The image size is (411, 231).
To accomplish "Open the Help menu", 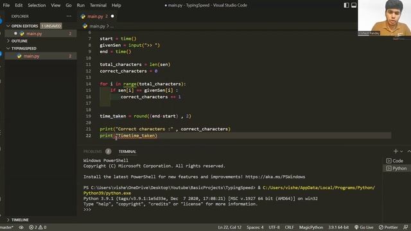I will [116, 5].
